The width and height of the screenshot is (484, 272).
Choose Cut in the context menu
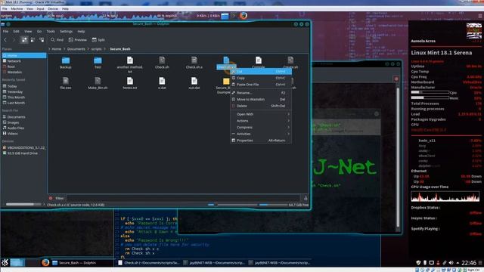pos(261,72)
